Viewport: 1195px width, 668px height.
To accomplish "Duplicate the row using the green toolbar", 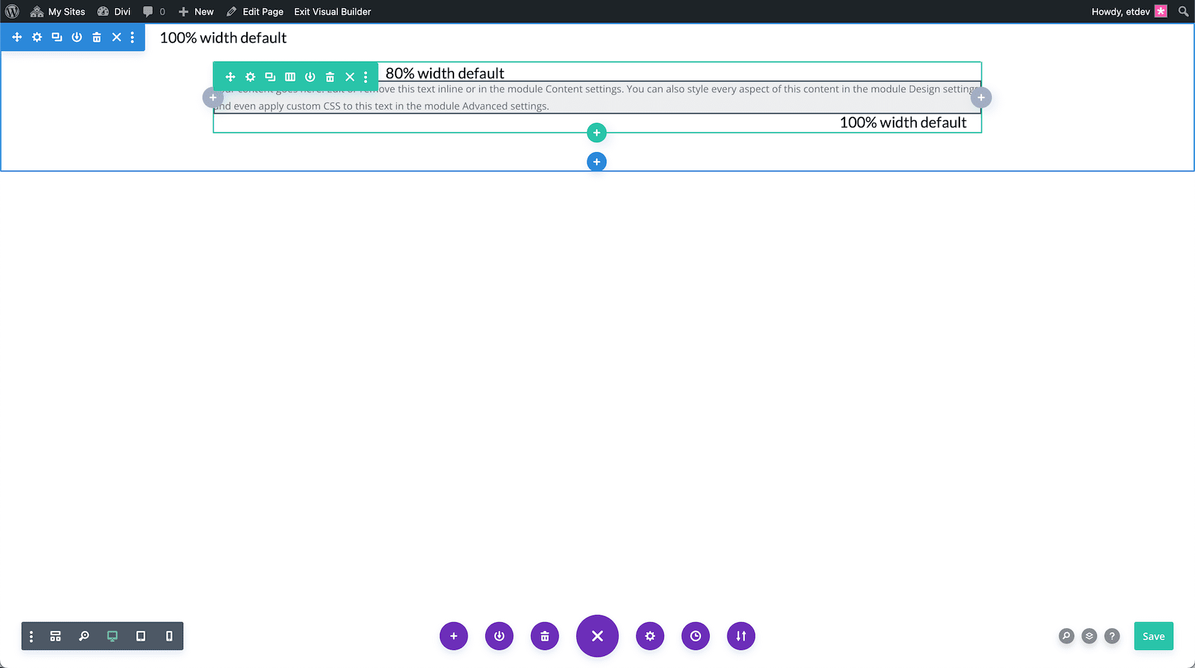I will coord(270,76).
